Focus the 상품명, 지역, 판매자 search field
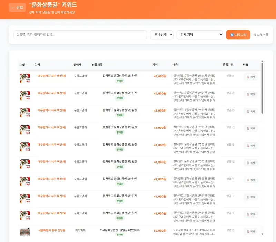276x242 pixels. (x=80, y=35)
